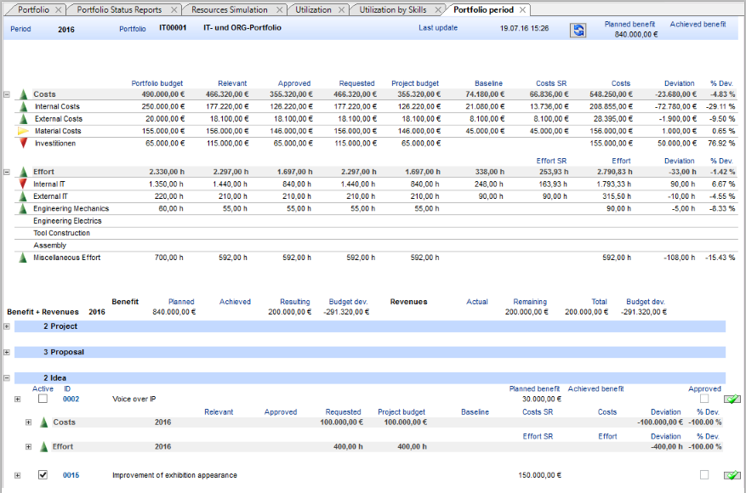
Task: Click Planned benefit value 840.000,00 € at top
Action: pos(636,35)
